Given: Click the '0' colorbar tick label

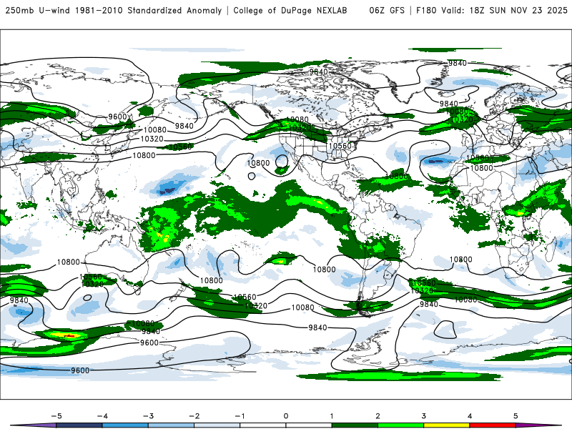Looking at the screenshot, I should (x=286, y=416).
